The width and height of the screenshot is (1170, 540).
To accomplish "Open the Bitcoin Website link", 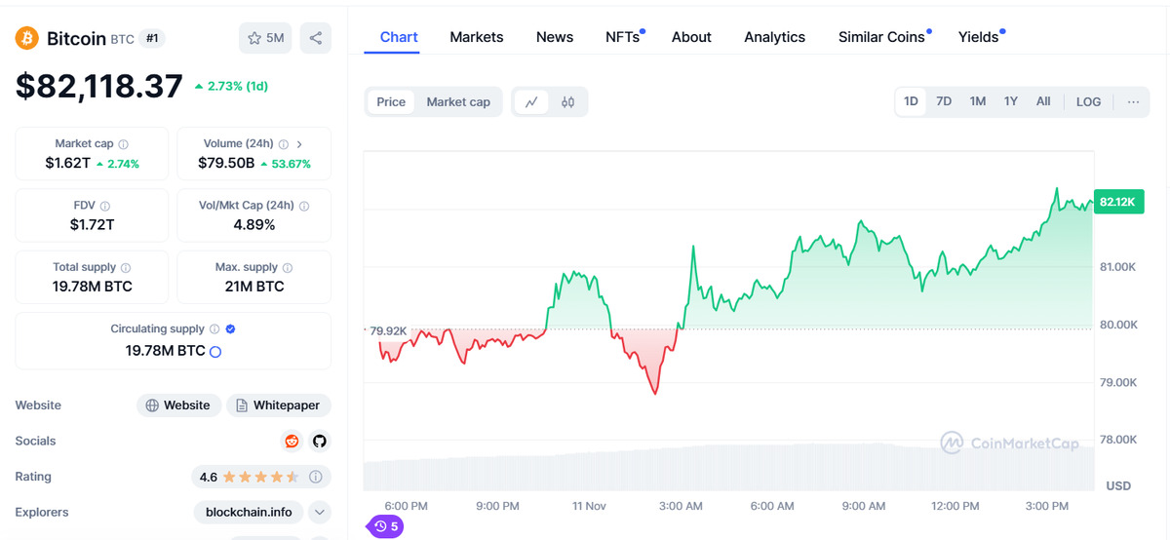I will click(x=177, y=405).
